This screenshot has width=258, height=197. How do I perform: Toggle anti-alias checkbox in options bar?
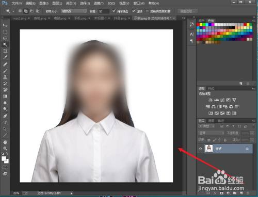[114, 11]
